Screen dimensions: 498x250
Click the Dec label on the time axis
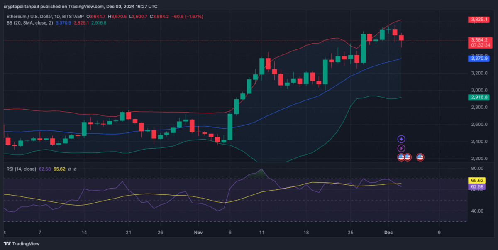388,233
